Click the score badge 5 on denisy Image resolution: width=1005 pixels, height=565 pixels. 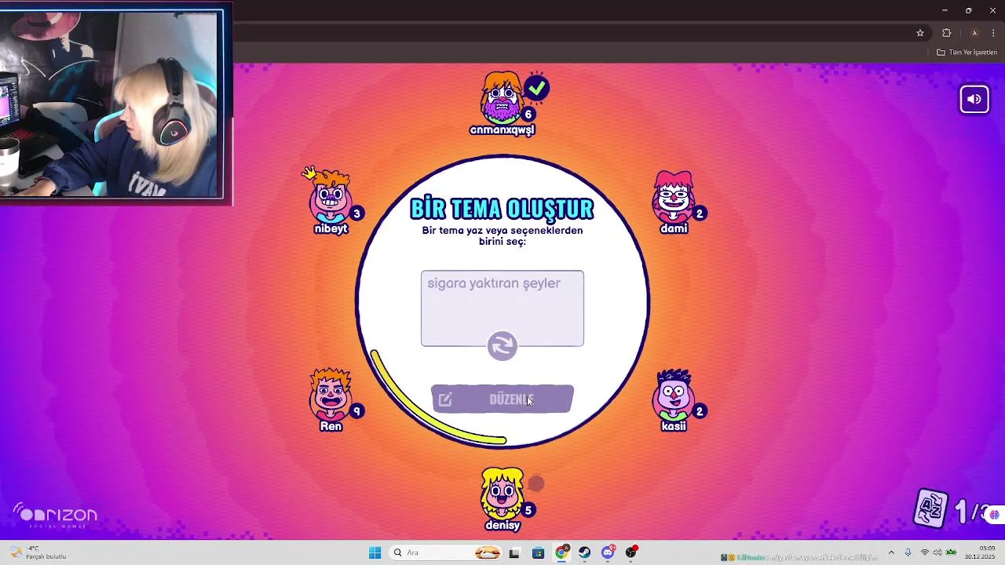point(528,510)
